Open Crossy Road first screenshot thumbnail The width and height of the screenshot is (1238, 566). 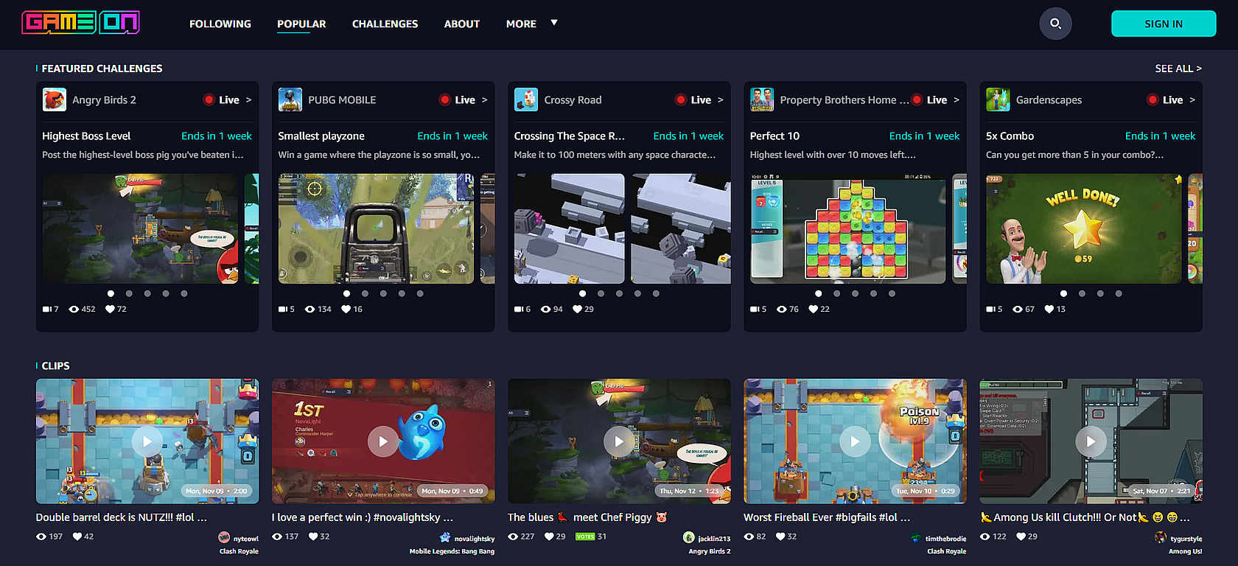click(x=569, y=228)
